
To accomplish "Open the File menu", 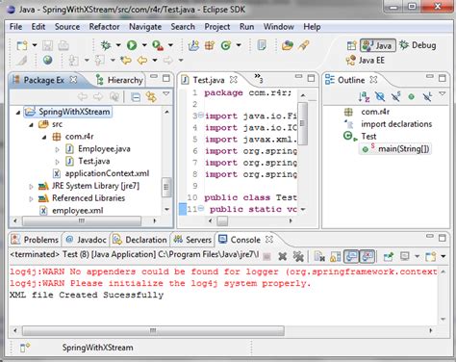I will (16, 27).
